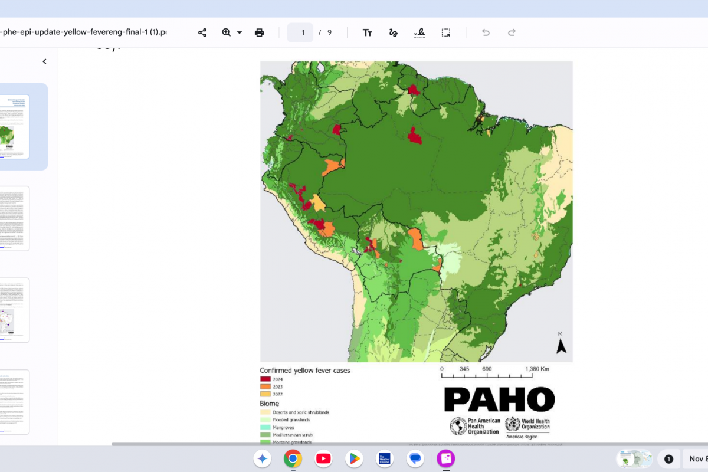Open Google Play Store from the shelf
This screenshot has height=472, width=708.
click(x=354, y=458)
